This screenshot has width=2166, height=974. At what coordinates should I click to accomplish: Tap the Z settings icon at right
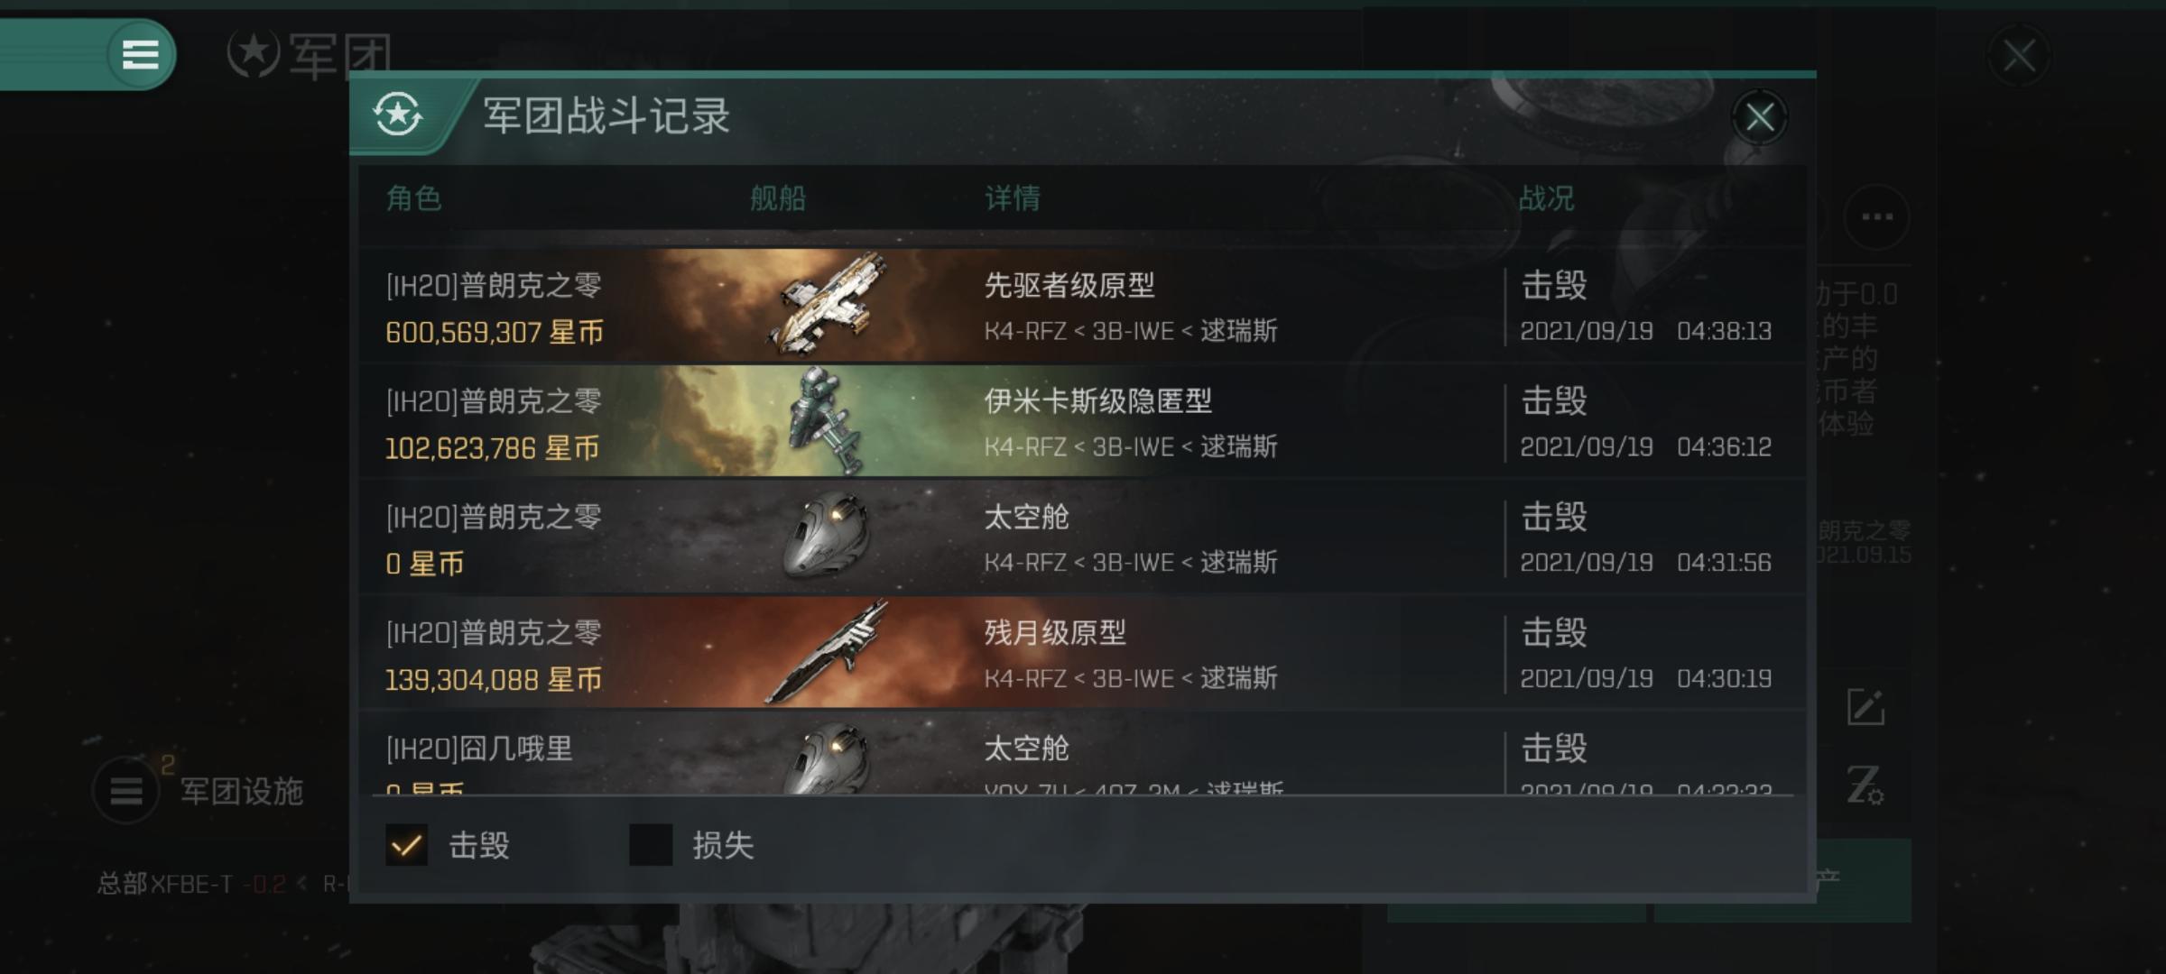(1865, 785)
